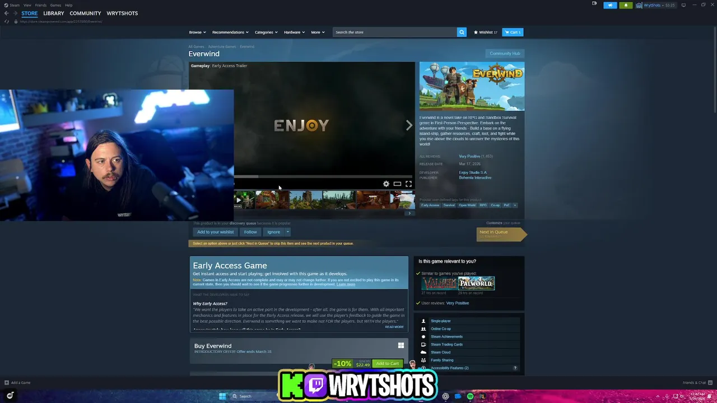
Task: Click Add a Game plus icon
Action: point(7,383)
